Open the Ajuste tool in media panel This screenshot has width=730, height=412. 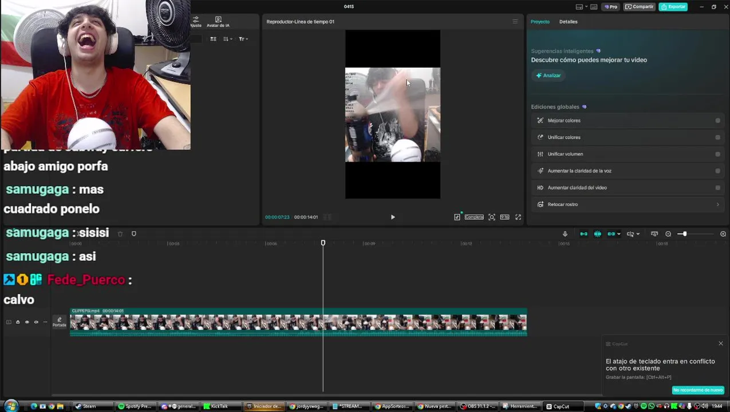click(x=196, y=22)
